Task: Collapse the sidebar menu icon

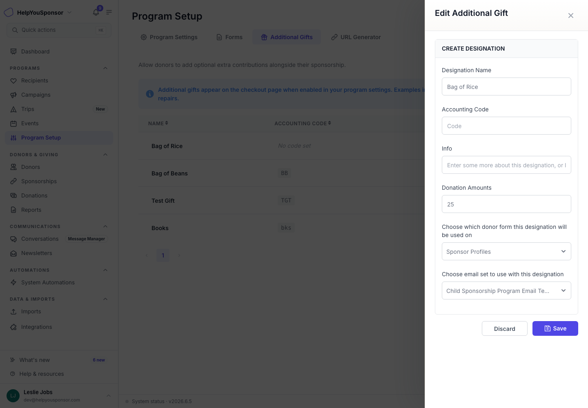Action: pos(109,12)
